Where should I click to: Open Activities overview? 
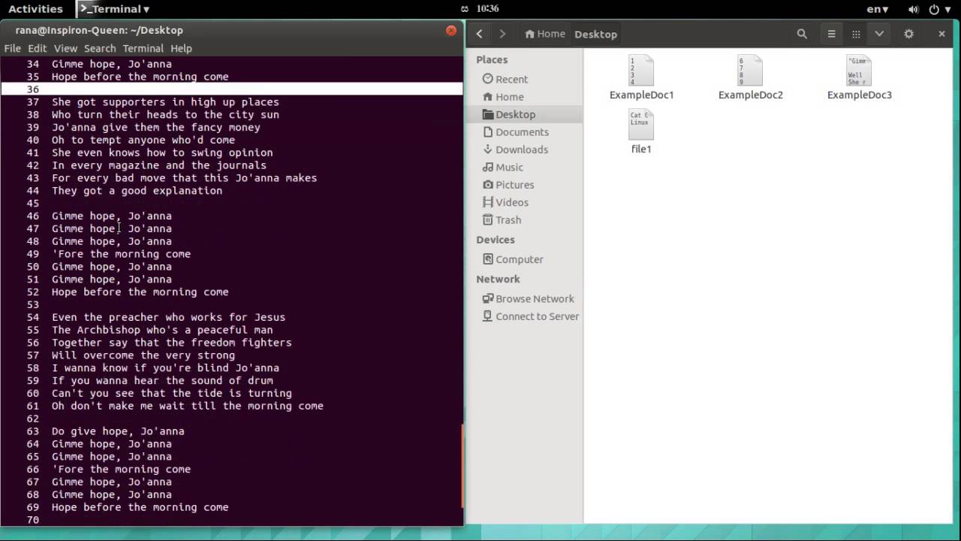35,9
